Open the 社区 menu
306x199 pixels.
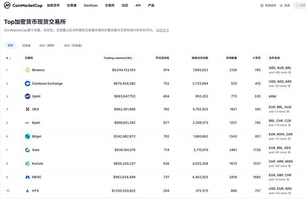coord(125,5)
